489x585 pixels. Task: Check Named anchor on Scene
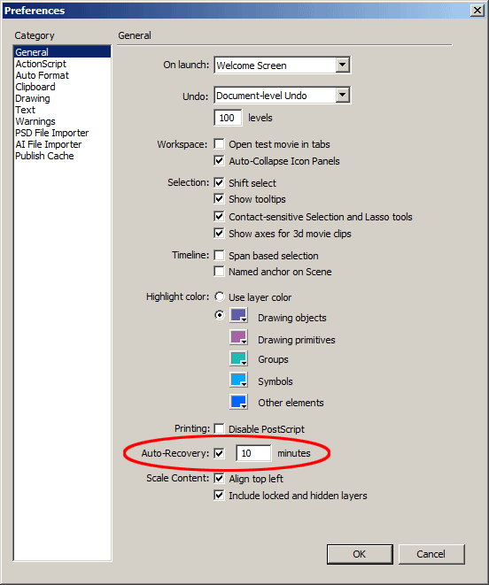pyautogui.click(x=220, y=271)
